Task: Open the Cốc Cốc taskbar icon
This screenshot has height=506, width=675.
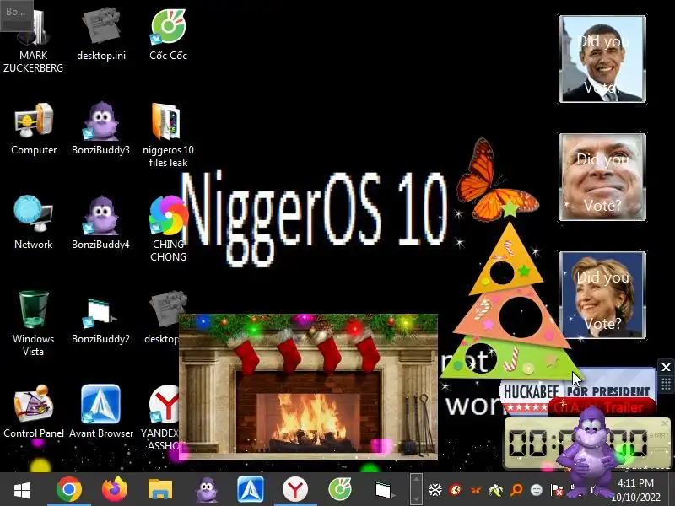Action: click(340, 490)
